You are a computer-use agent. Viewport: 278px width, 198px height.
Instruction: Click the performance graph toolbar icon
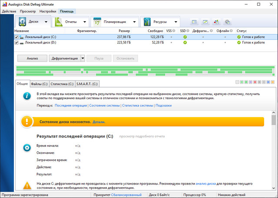pyautogui.click(x=205, y=22)
